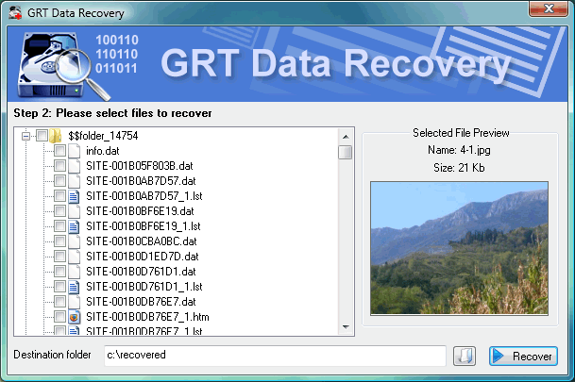Click document icon of SITE-001B0D761D1_1.lst

(74, 287)
